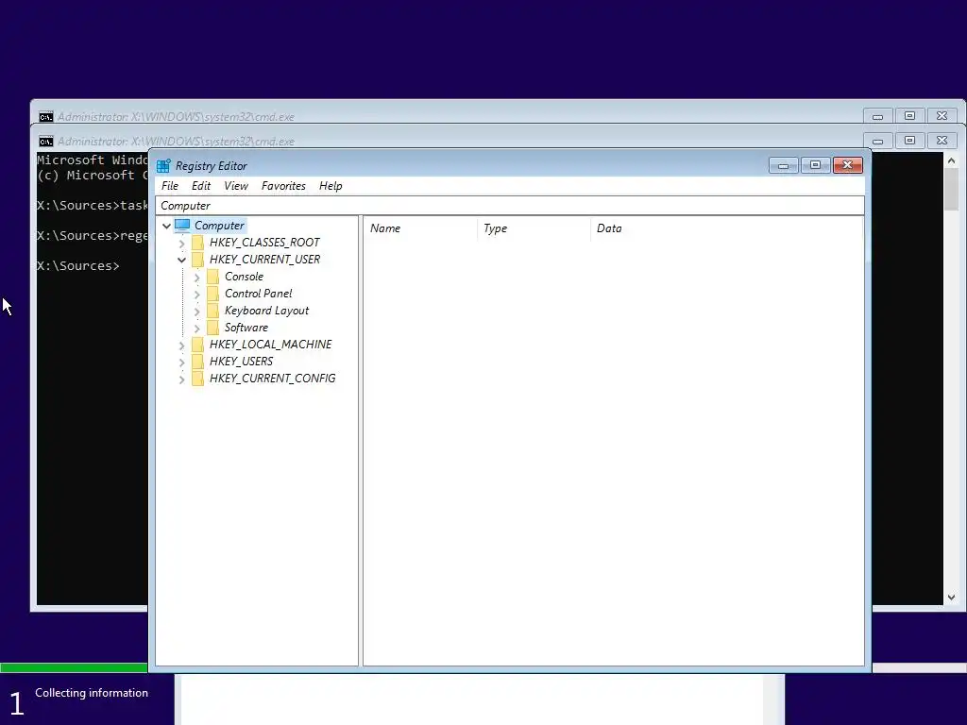Close the front cmd.exe window
Screen dimensions: 967x725
942,142
